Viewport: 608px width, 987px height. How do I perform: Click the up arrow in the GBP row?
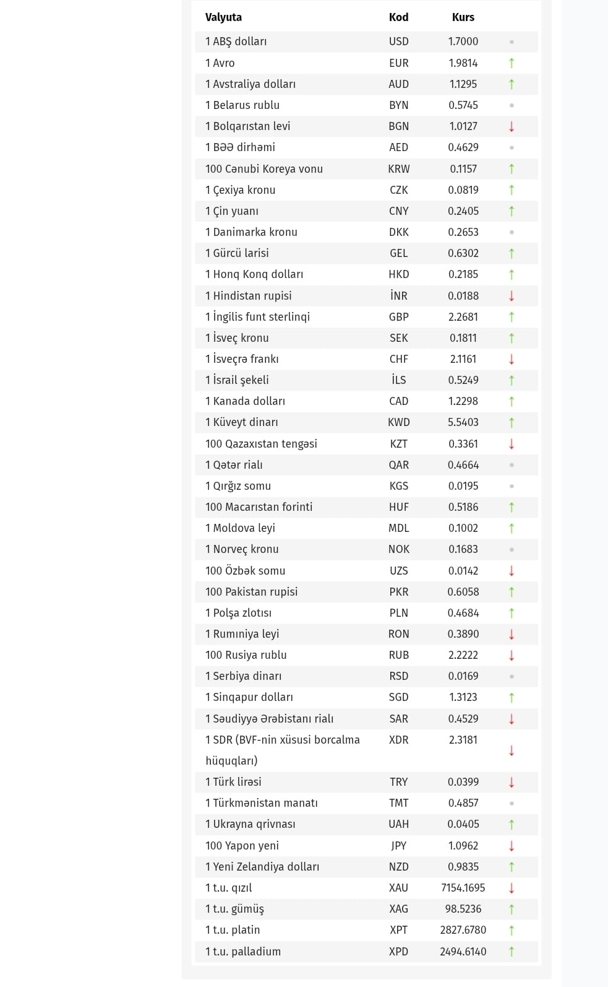(512, 317)
